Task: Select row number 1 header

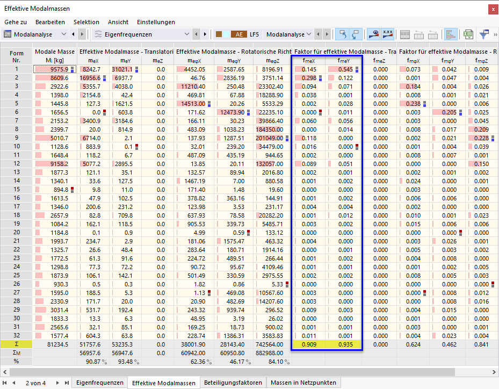Action: 16,69
